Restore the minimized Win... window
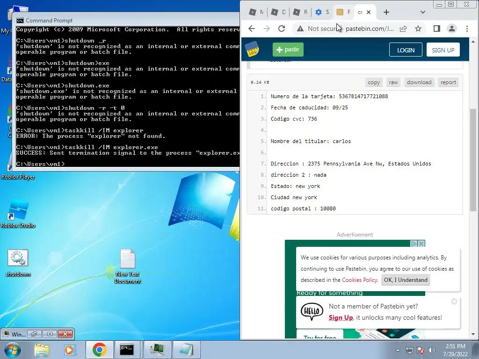The image size is (479, 359). pos(34,334)
